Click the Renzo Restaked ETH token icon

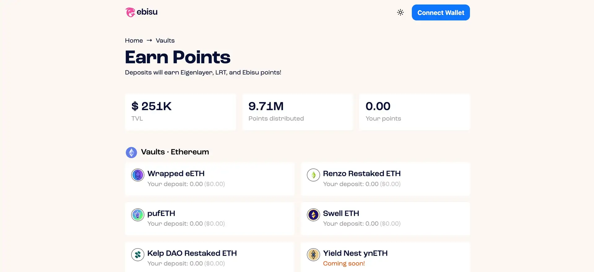click(313, 175)
